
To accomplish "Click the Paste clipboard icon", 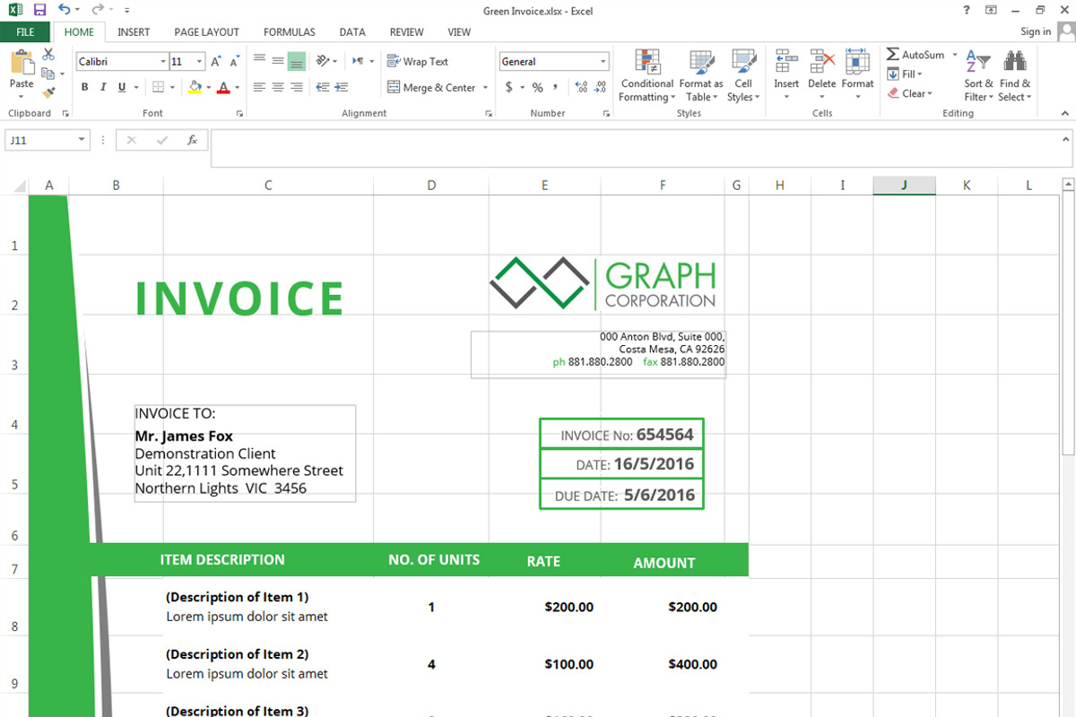I will click(22, 63).
